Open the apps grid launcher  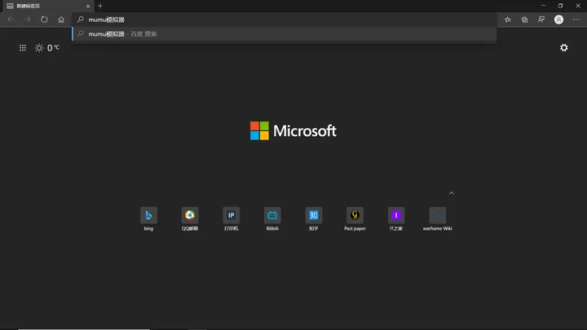click(x=23, y=48)
